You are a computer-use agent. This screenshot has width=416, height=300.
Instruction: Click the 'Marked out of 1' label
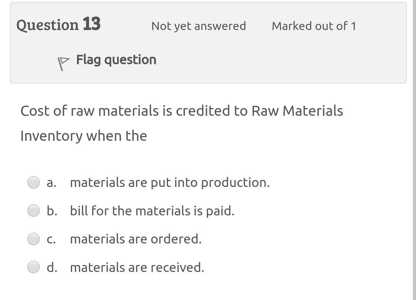314,26
